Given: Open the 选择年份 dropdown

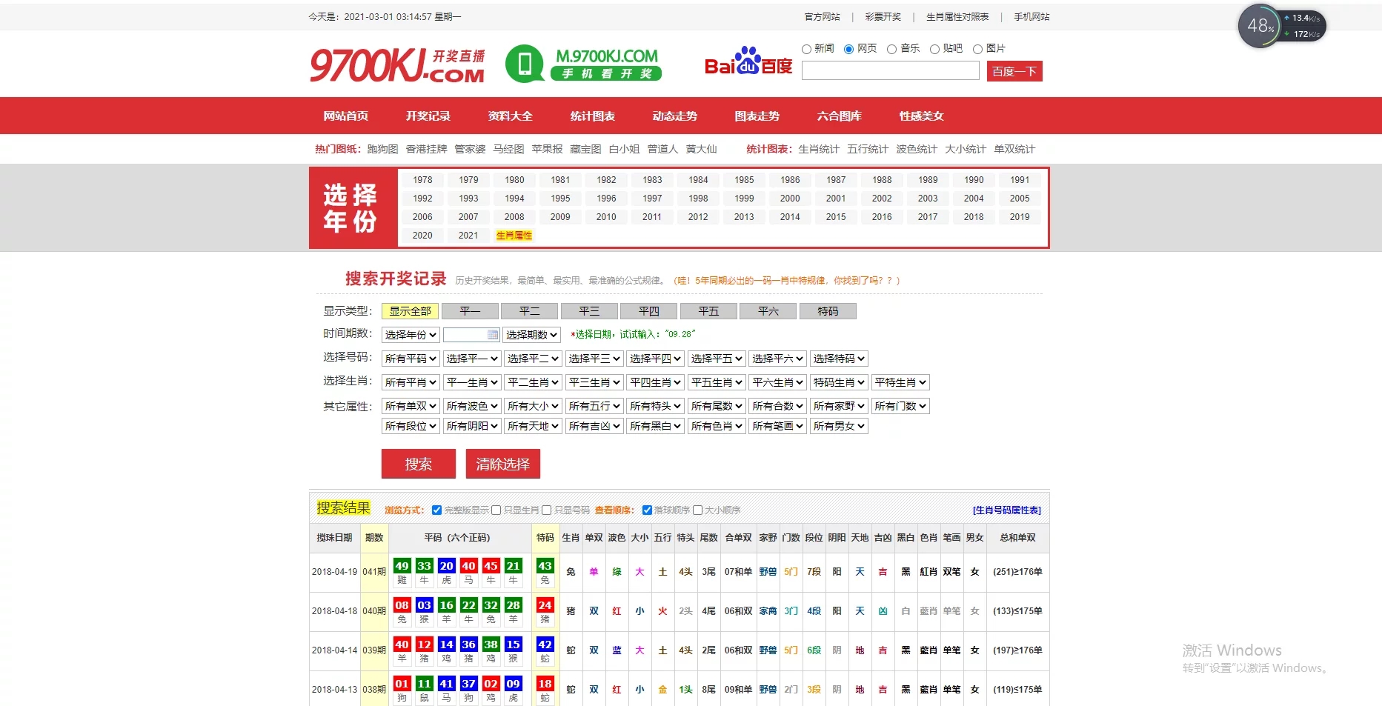Looking at the screenshot, I should pyautogui.click(x=411, y=335).
